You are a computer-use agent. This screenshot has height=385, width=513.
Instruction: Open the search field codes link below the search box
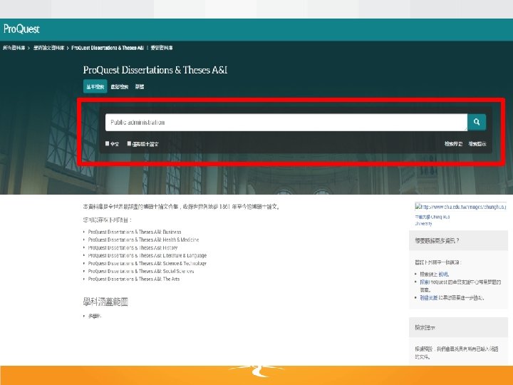(x=453, y=144)
